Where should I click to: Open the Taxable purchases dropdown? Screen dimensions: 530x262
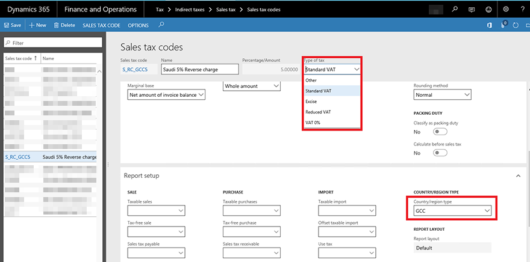tap(252, 211)
